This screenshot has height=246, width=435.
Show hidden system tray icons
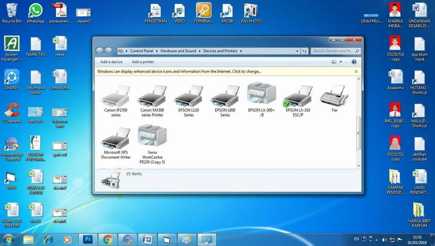click(x=377, y=240)
